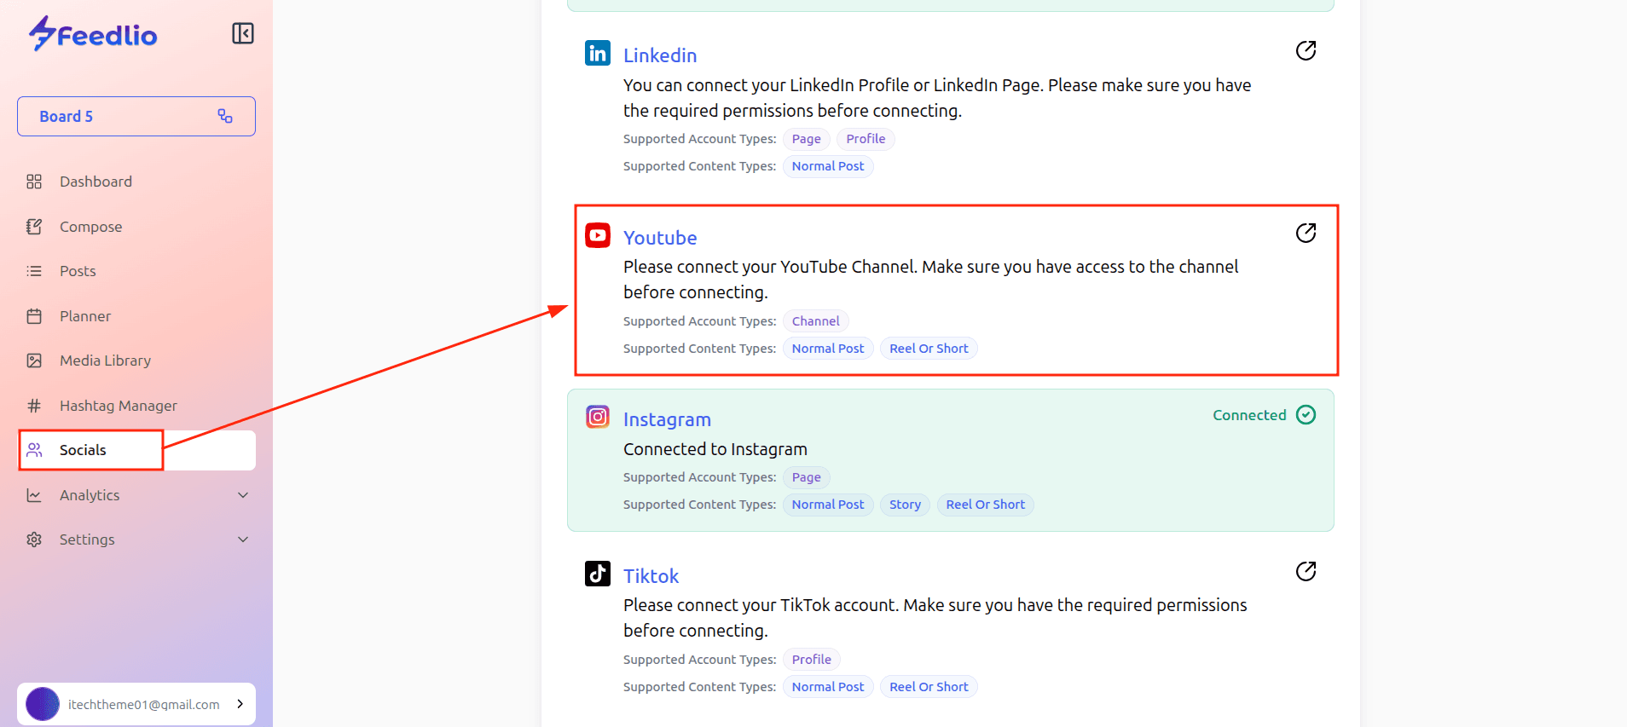This screenshot has height=727, width=1627.
Task: Click the TikTok logo icon
Action: 598,574
